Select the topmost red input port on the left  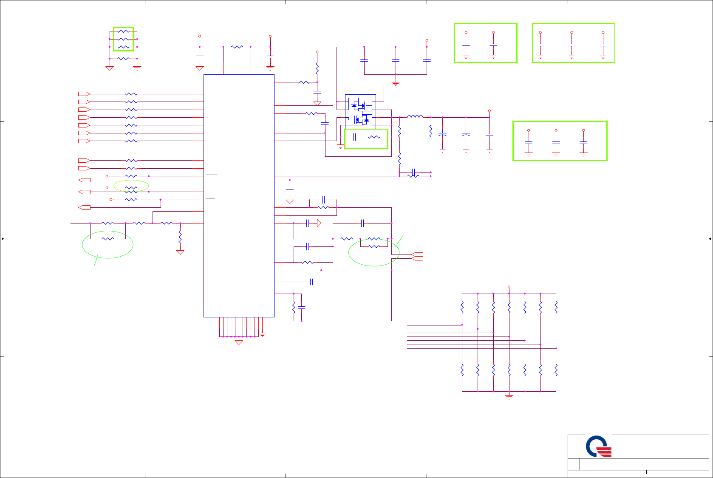[x=84, y=94]
